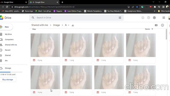
Task: Close the active Google Drive tab
Action: point(57,2)
